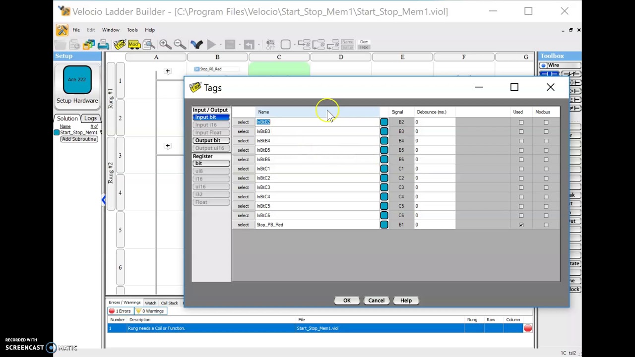Click the red error icon in list
This screenshot has width=635, height=357.
point(527,328)
